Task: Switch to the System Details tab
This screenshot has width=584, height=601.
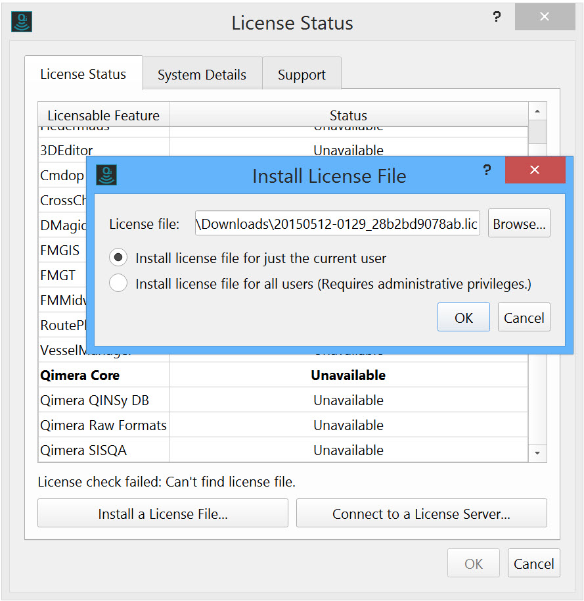Action: click(202, 75)
